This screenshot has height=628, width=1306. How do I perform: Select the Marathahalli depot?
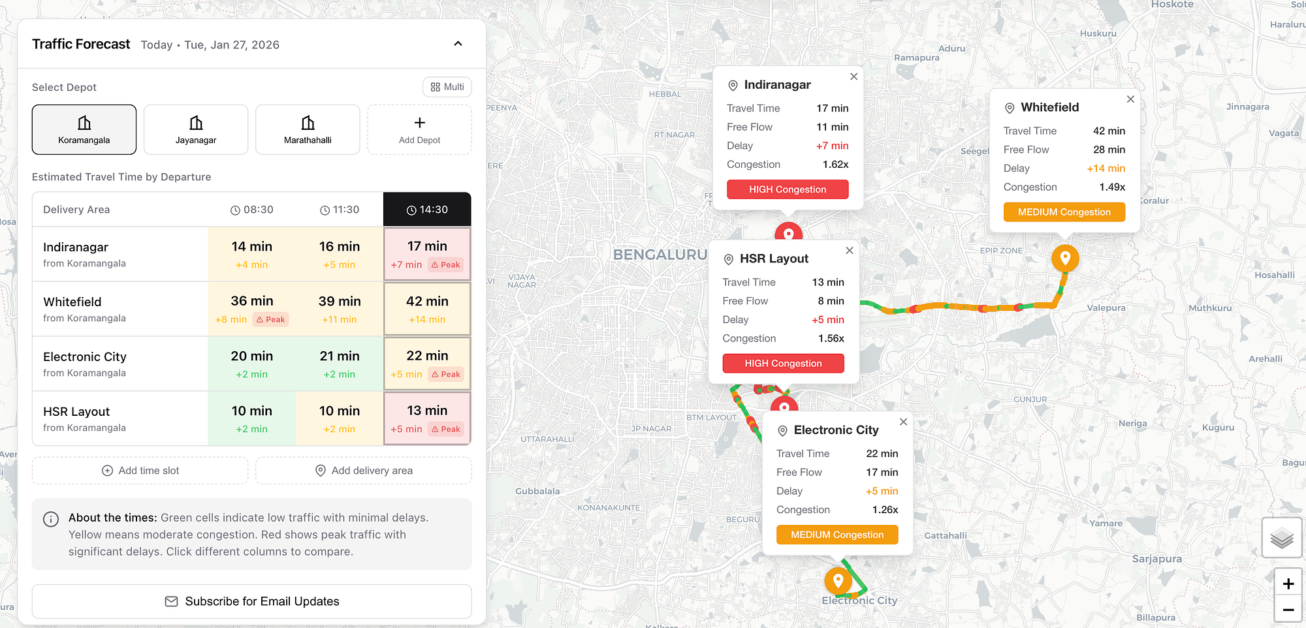pyautogui.click(x=308, y=129)
